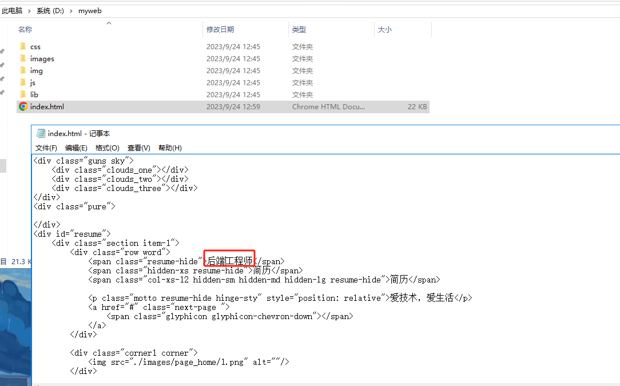
Task: Click the Chrome icon beside index.html
Action: point(23,106)
